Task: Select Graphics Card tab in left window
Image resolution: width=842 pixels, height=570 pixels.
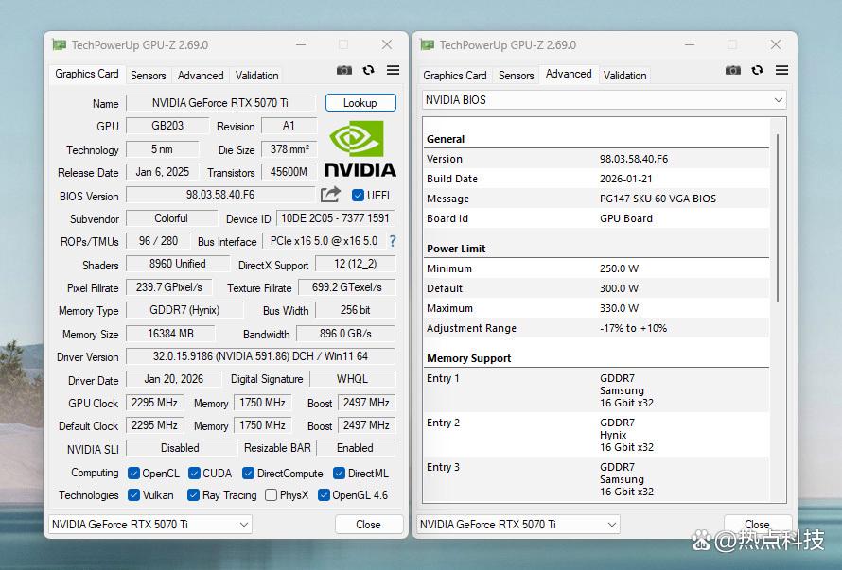Action: [x=87, y=74]
